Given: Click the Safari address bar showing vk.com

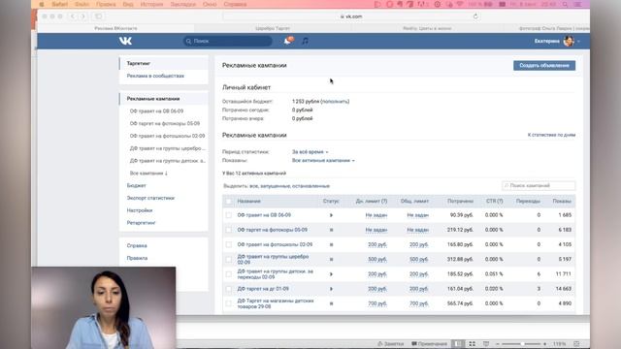Looking at the screenshot, I should click(x=351, y=16).
